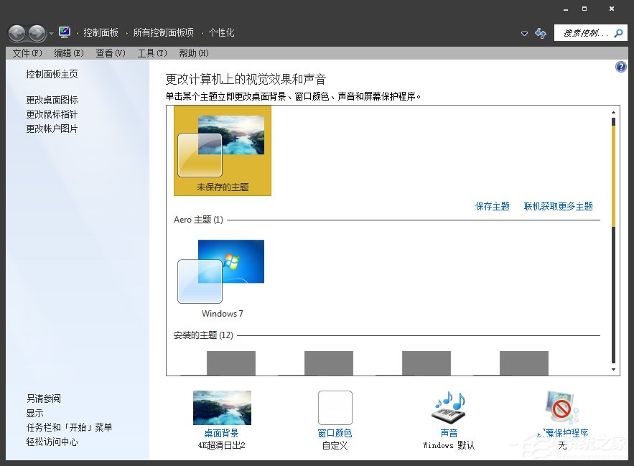Click the refresh icon in address bar

click(x=540, y=32)
